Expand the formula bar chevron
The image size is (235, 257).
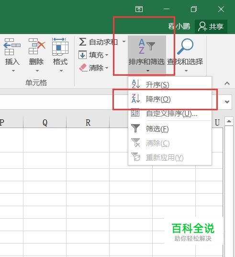227,102
